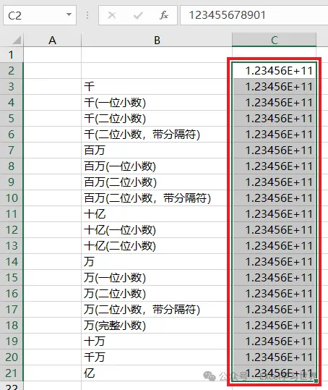Viewport: 328px width, 390px height.
Task: Click the Enter checkmark icon in formula bar
Action: click(138, 16)
